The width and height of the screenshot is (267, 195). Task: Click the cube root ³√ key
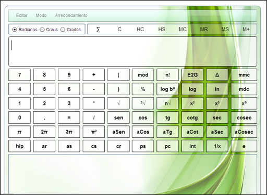(143, 103)
